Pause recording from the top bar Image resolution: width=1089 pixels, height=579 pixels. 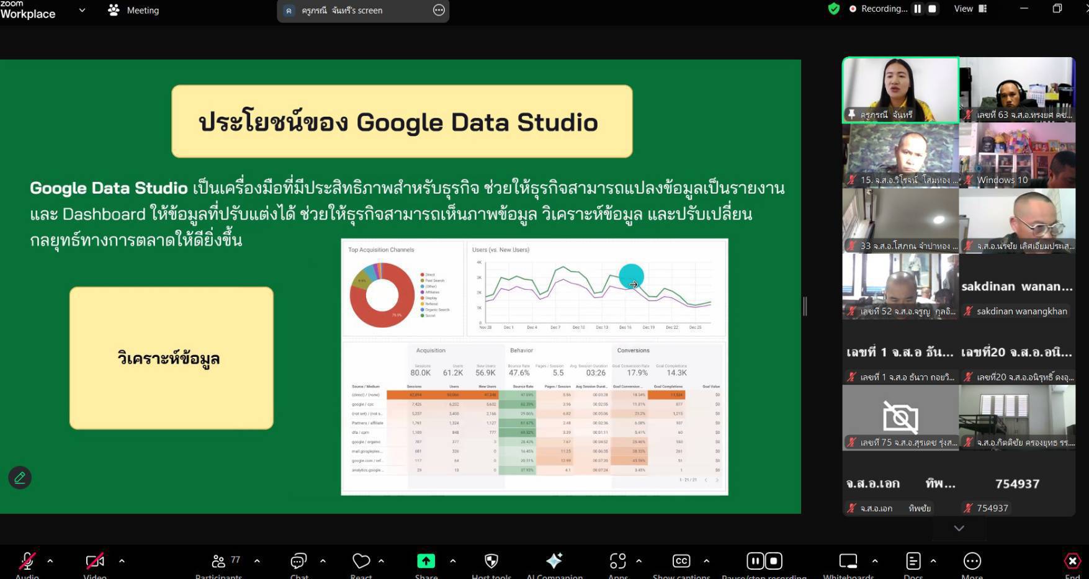pyautogui.click(x=917, y=9)
